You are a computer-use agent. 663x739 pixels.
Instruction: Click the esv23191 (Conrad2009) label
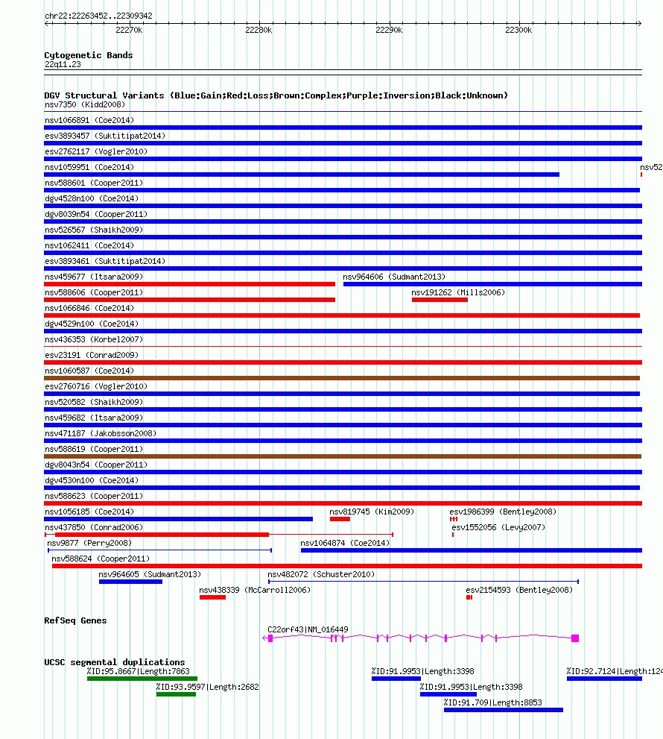92,355
